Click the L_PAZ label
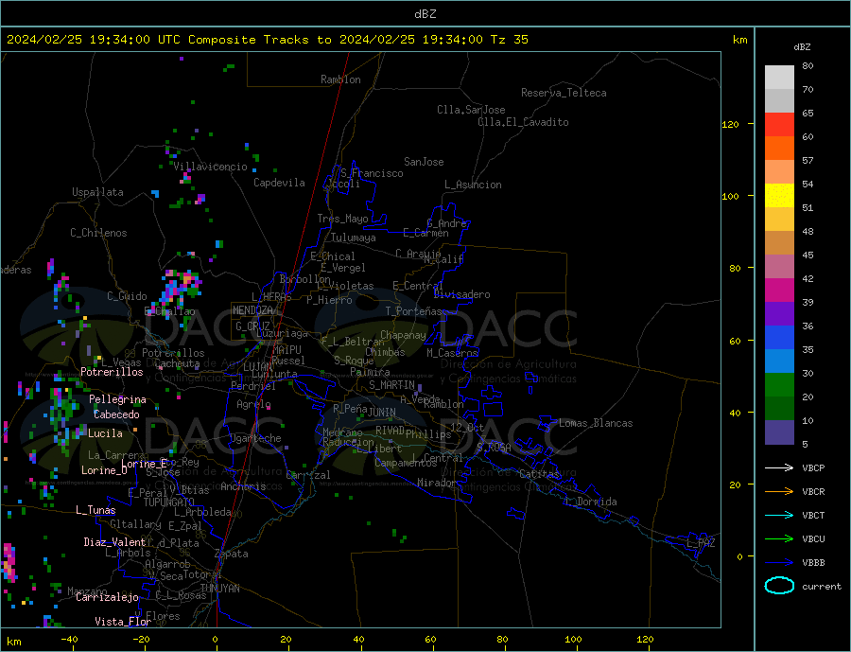 (x=701, y=543)
